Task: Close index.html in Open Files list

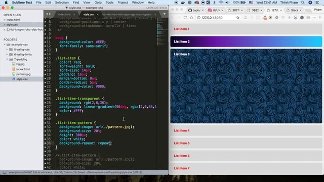Action: [5, 20]
